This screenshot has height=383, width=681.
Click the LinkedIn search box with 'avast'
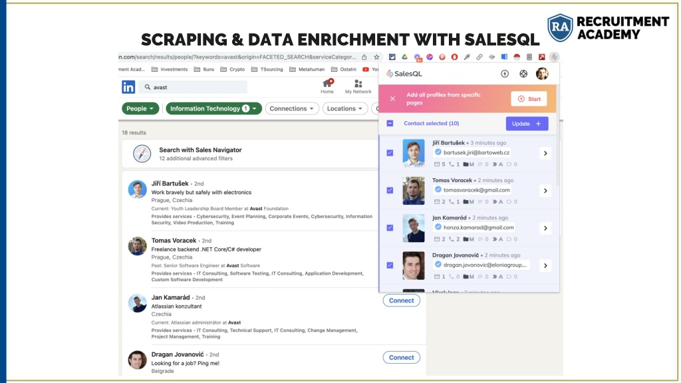(x=193, y=87)
